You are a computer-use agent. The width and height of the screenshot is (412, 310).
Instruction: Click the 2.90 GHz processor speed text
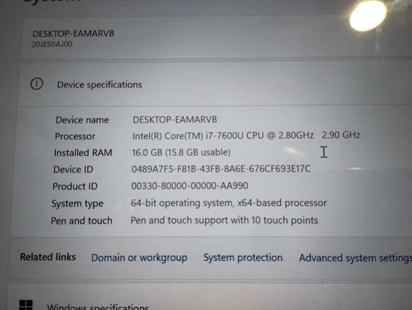(x=341, y=135)
